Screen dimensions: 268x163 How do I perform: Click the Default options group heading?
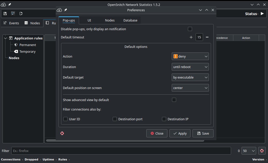click(136, 47)
